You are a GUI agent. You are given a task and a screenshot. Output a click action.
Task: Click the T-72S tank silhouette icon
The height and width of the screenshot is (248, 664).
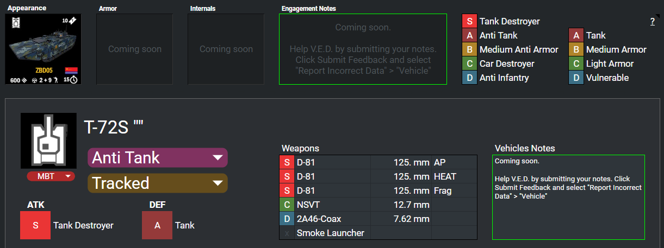point(48,141)
